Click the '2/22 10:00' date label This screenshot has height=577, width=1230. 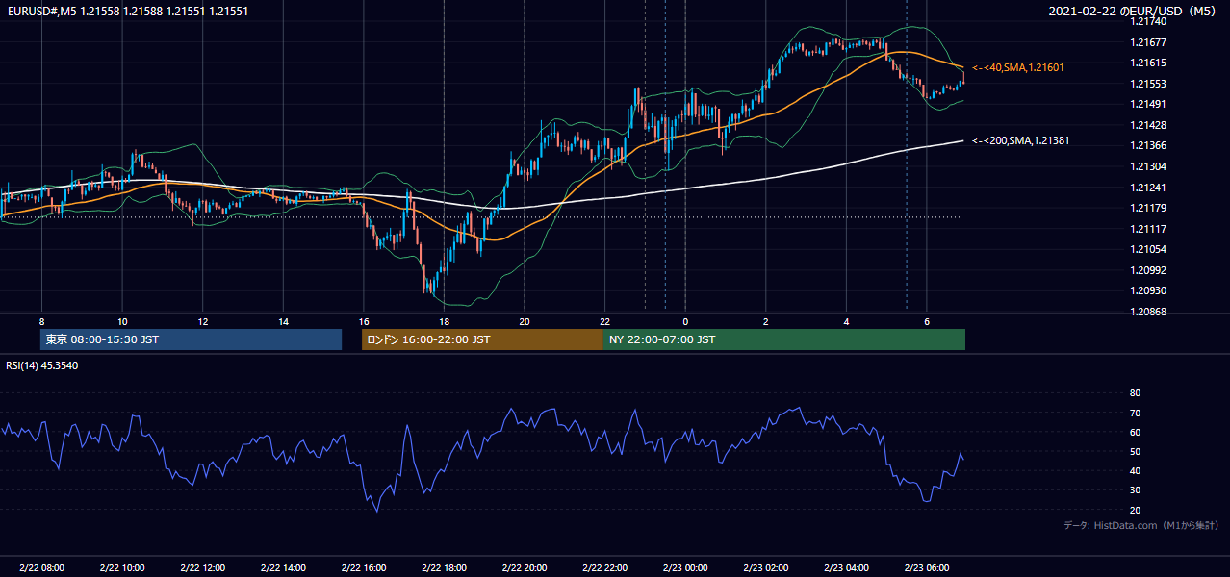122,567
